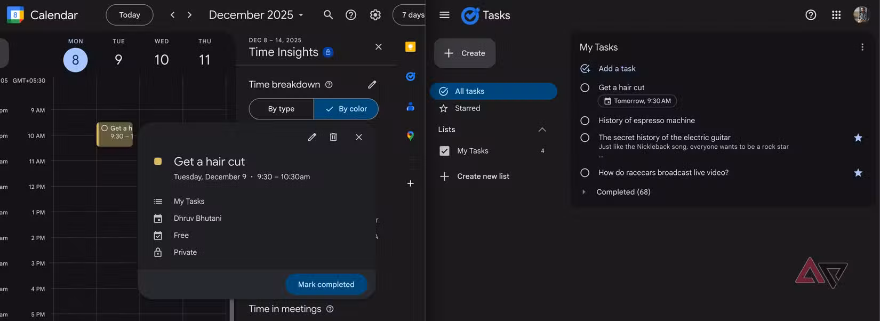Unstar the racecars broadcast task
880x321 pixels.
point(858,173)
